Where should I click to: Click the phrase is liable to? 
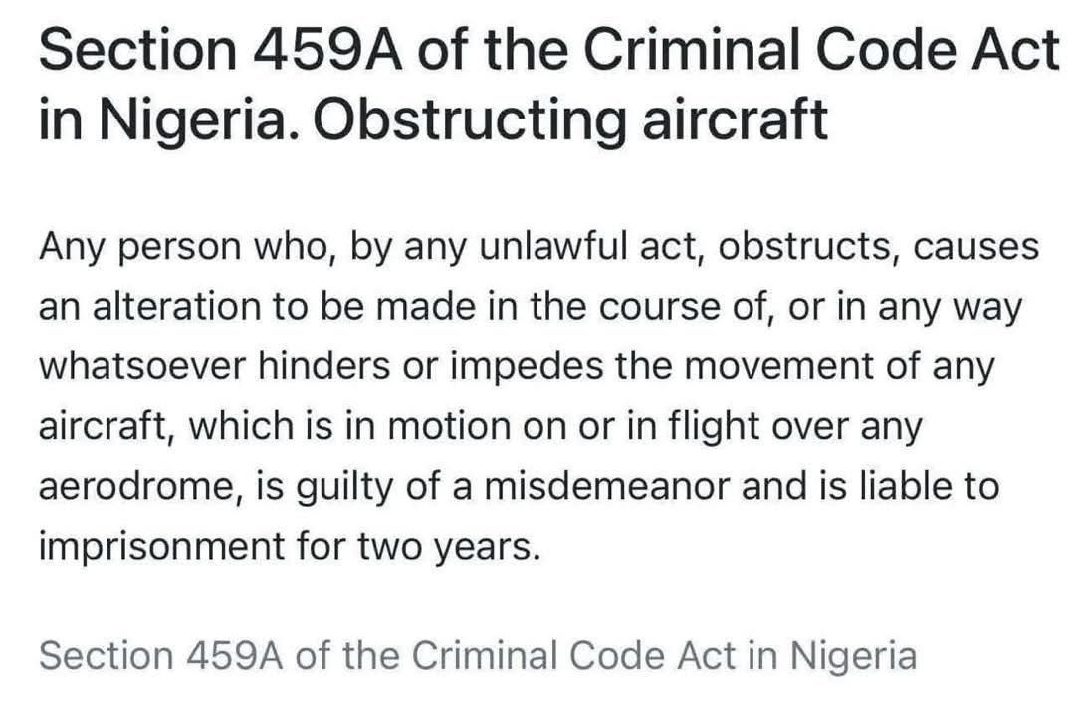pyautogui.click(x=909, y=486)
